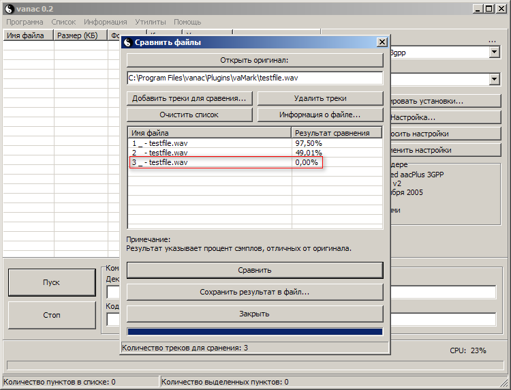Open the Утилиты menu
Viewport: 511px width, 390px height.
click(150, 22)
